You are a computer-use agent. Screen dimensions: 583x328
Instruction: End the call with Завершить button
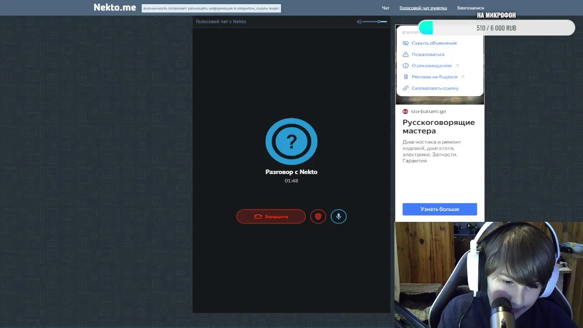pyautogui.click(x=271, y=216)
